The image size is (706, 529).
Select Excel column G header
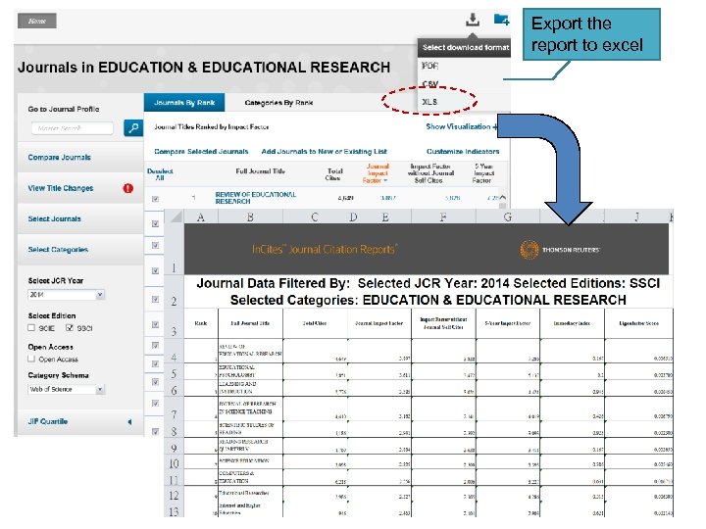pos(508,217)
